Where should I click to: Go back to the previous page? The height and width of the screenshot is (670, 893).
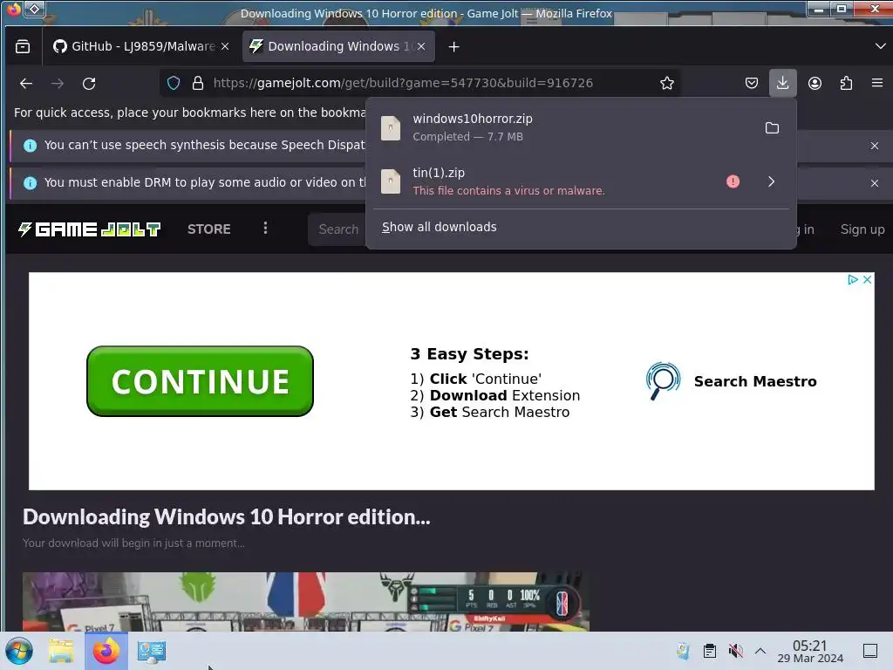click(26, 83)
